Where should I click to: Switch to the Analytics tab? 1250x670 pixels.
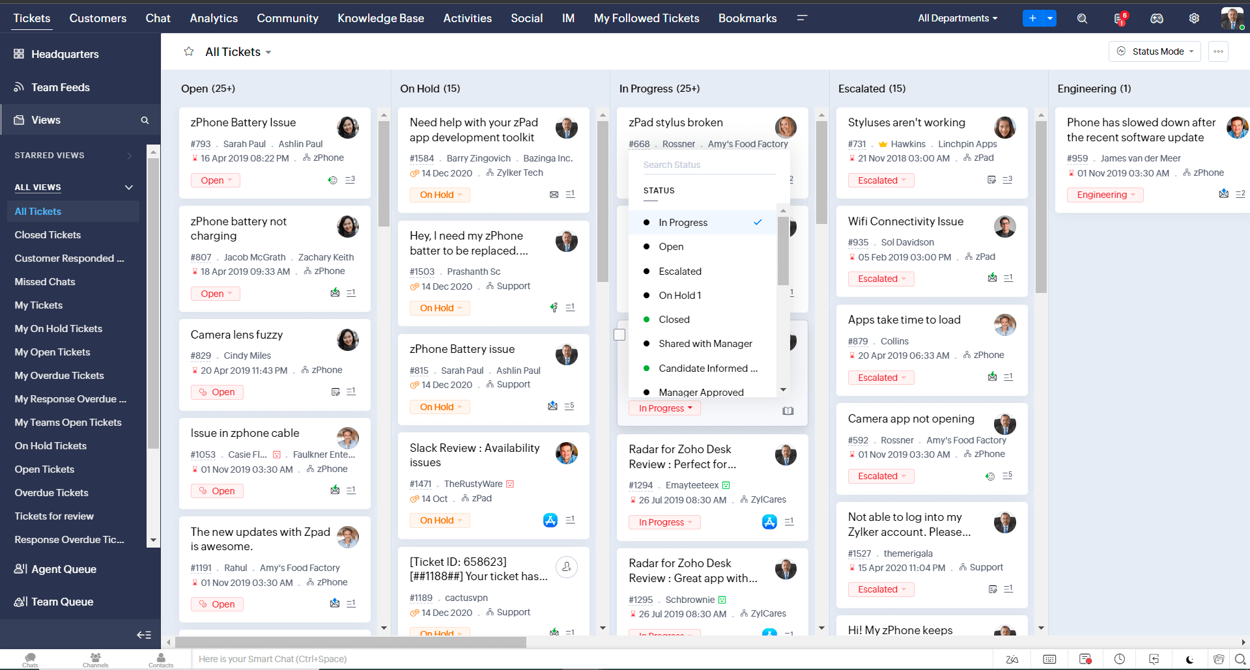pos(214,18)
